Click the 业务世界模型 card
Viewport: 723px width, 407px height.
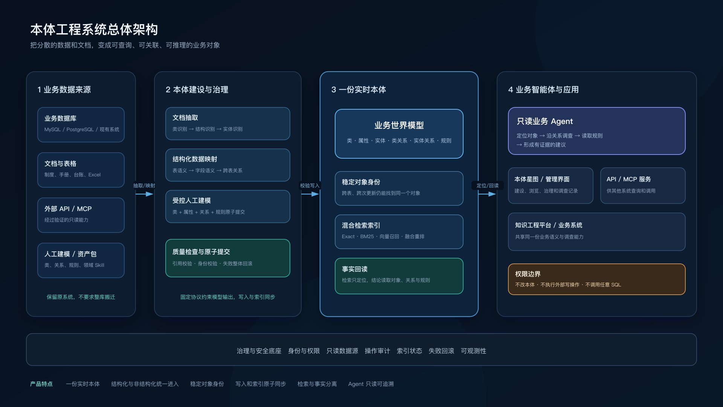pyautogui.click(x=399, y=134)
